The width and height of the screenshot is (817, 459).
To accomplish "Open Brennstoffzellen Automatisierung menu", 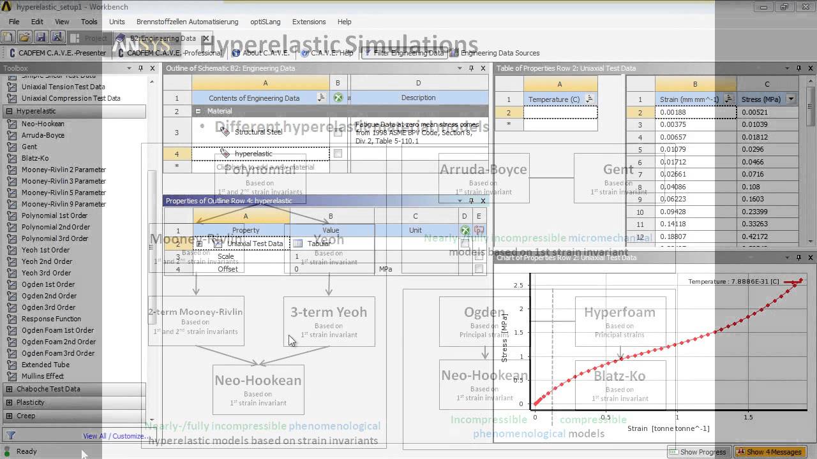I will (x=187, y=22).
